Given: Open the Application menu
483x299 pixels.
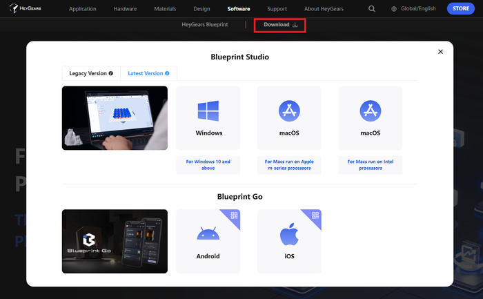Looking at the screenshot, I should coord(83,9).
